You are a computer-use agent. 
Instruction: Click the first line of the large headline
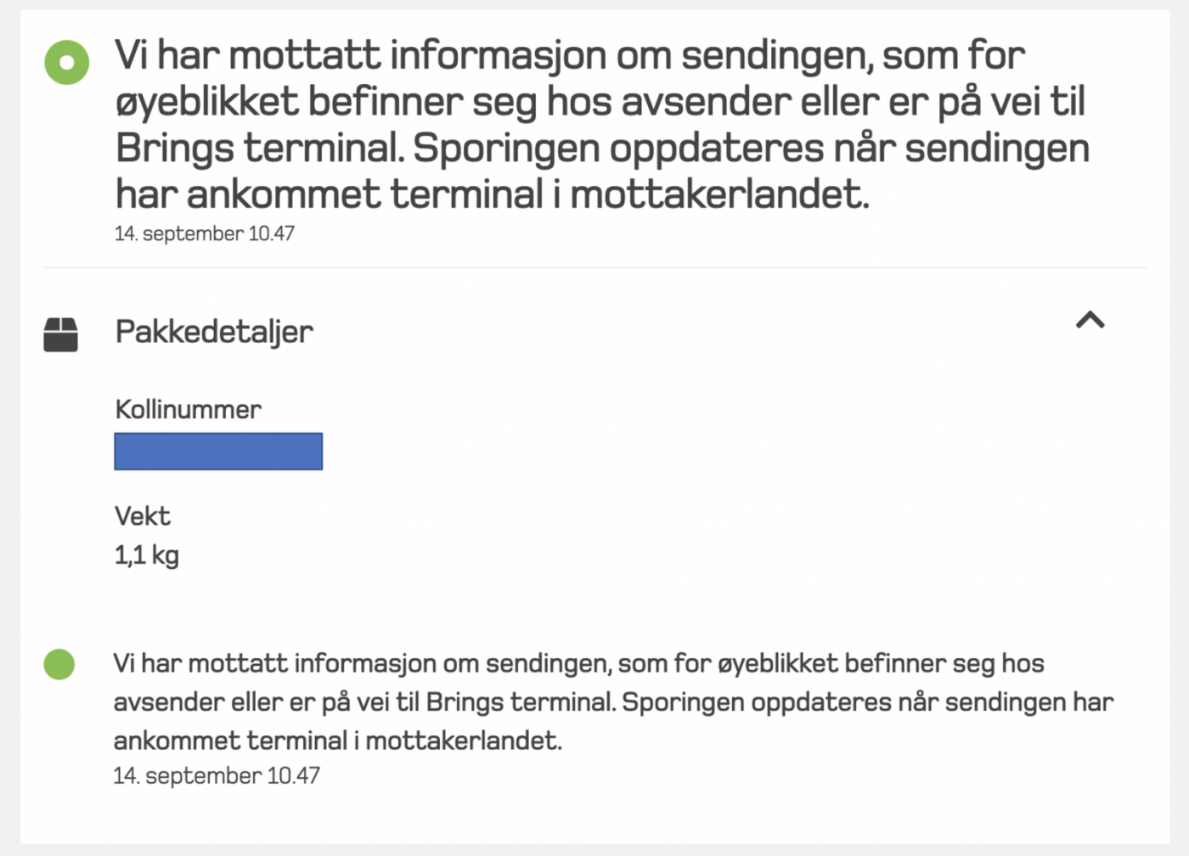[569, 56]
